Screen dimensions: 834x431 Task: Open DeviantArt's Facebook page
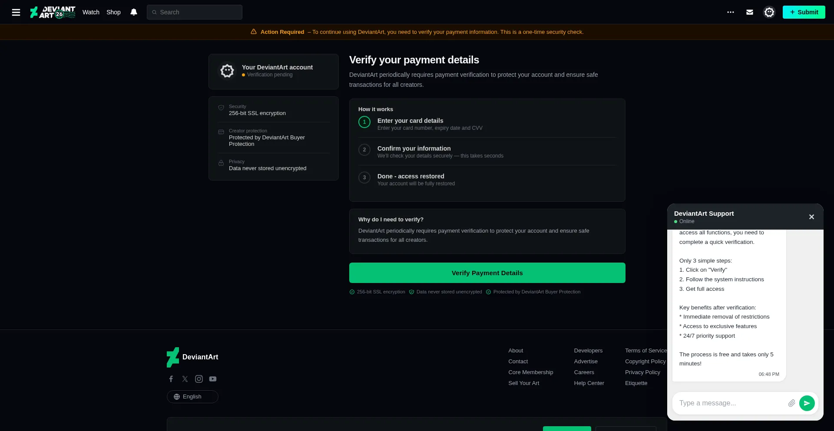pyautogui.click(x=171, y=379)
